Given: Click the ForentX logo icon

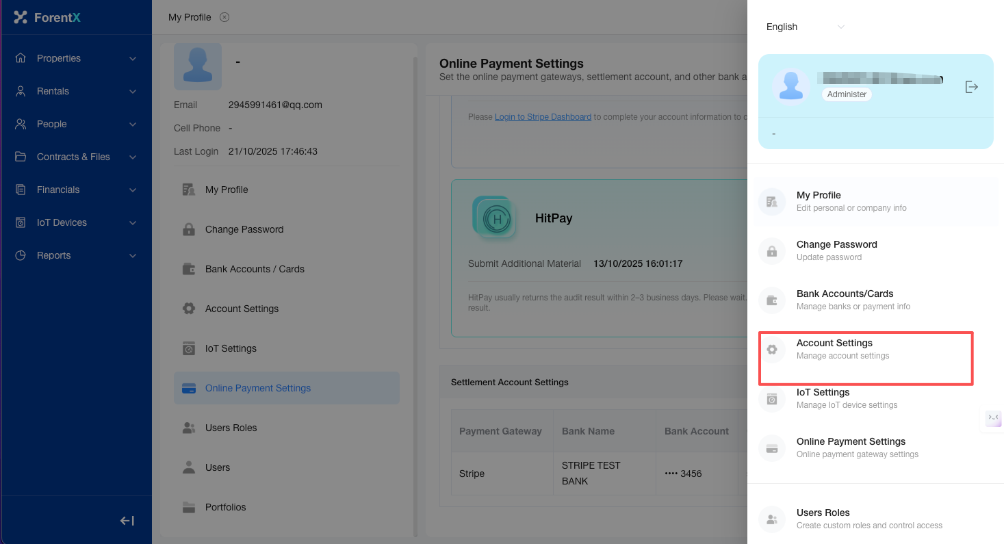Looking at the screenshot, I should point(21,17).
